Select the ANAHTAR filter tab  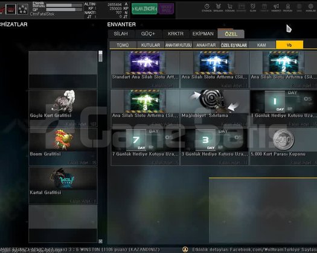206,45
